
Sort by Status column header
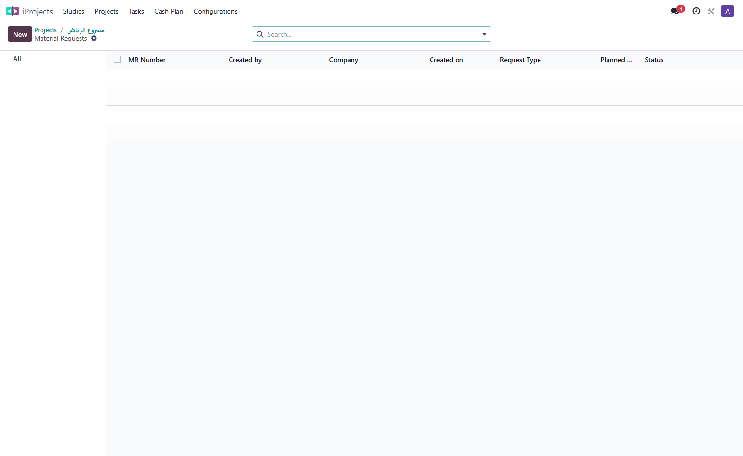pyautogui.click(x=654, y=60)
